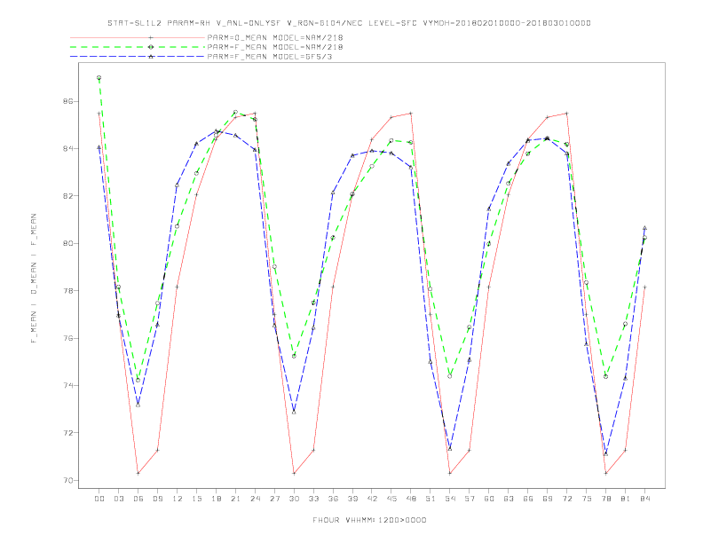Click red plus marker at hour 84 near 78
Screen dimensions: 703x543
[x=644, y=287]
